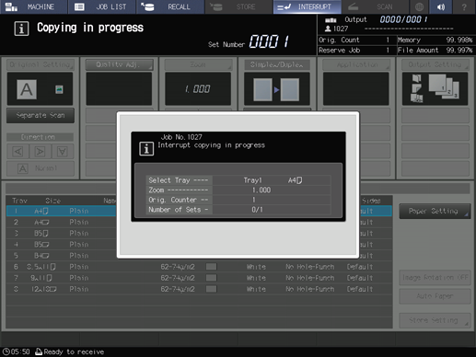This screenshot has width=476, height=357.
Task: Toggle Image Rotation OFF button
Action: coord(435,278)
